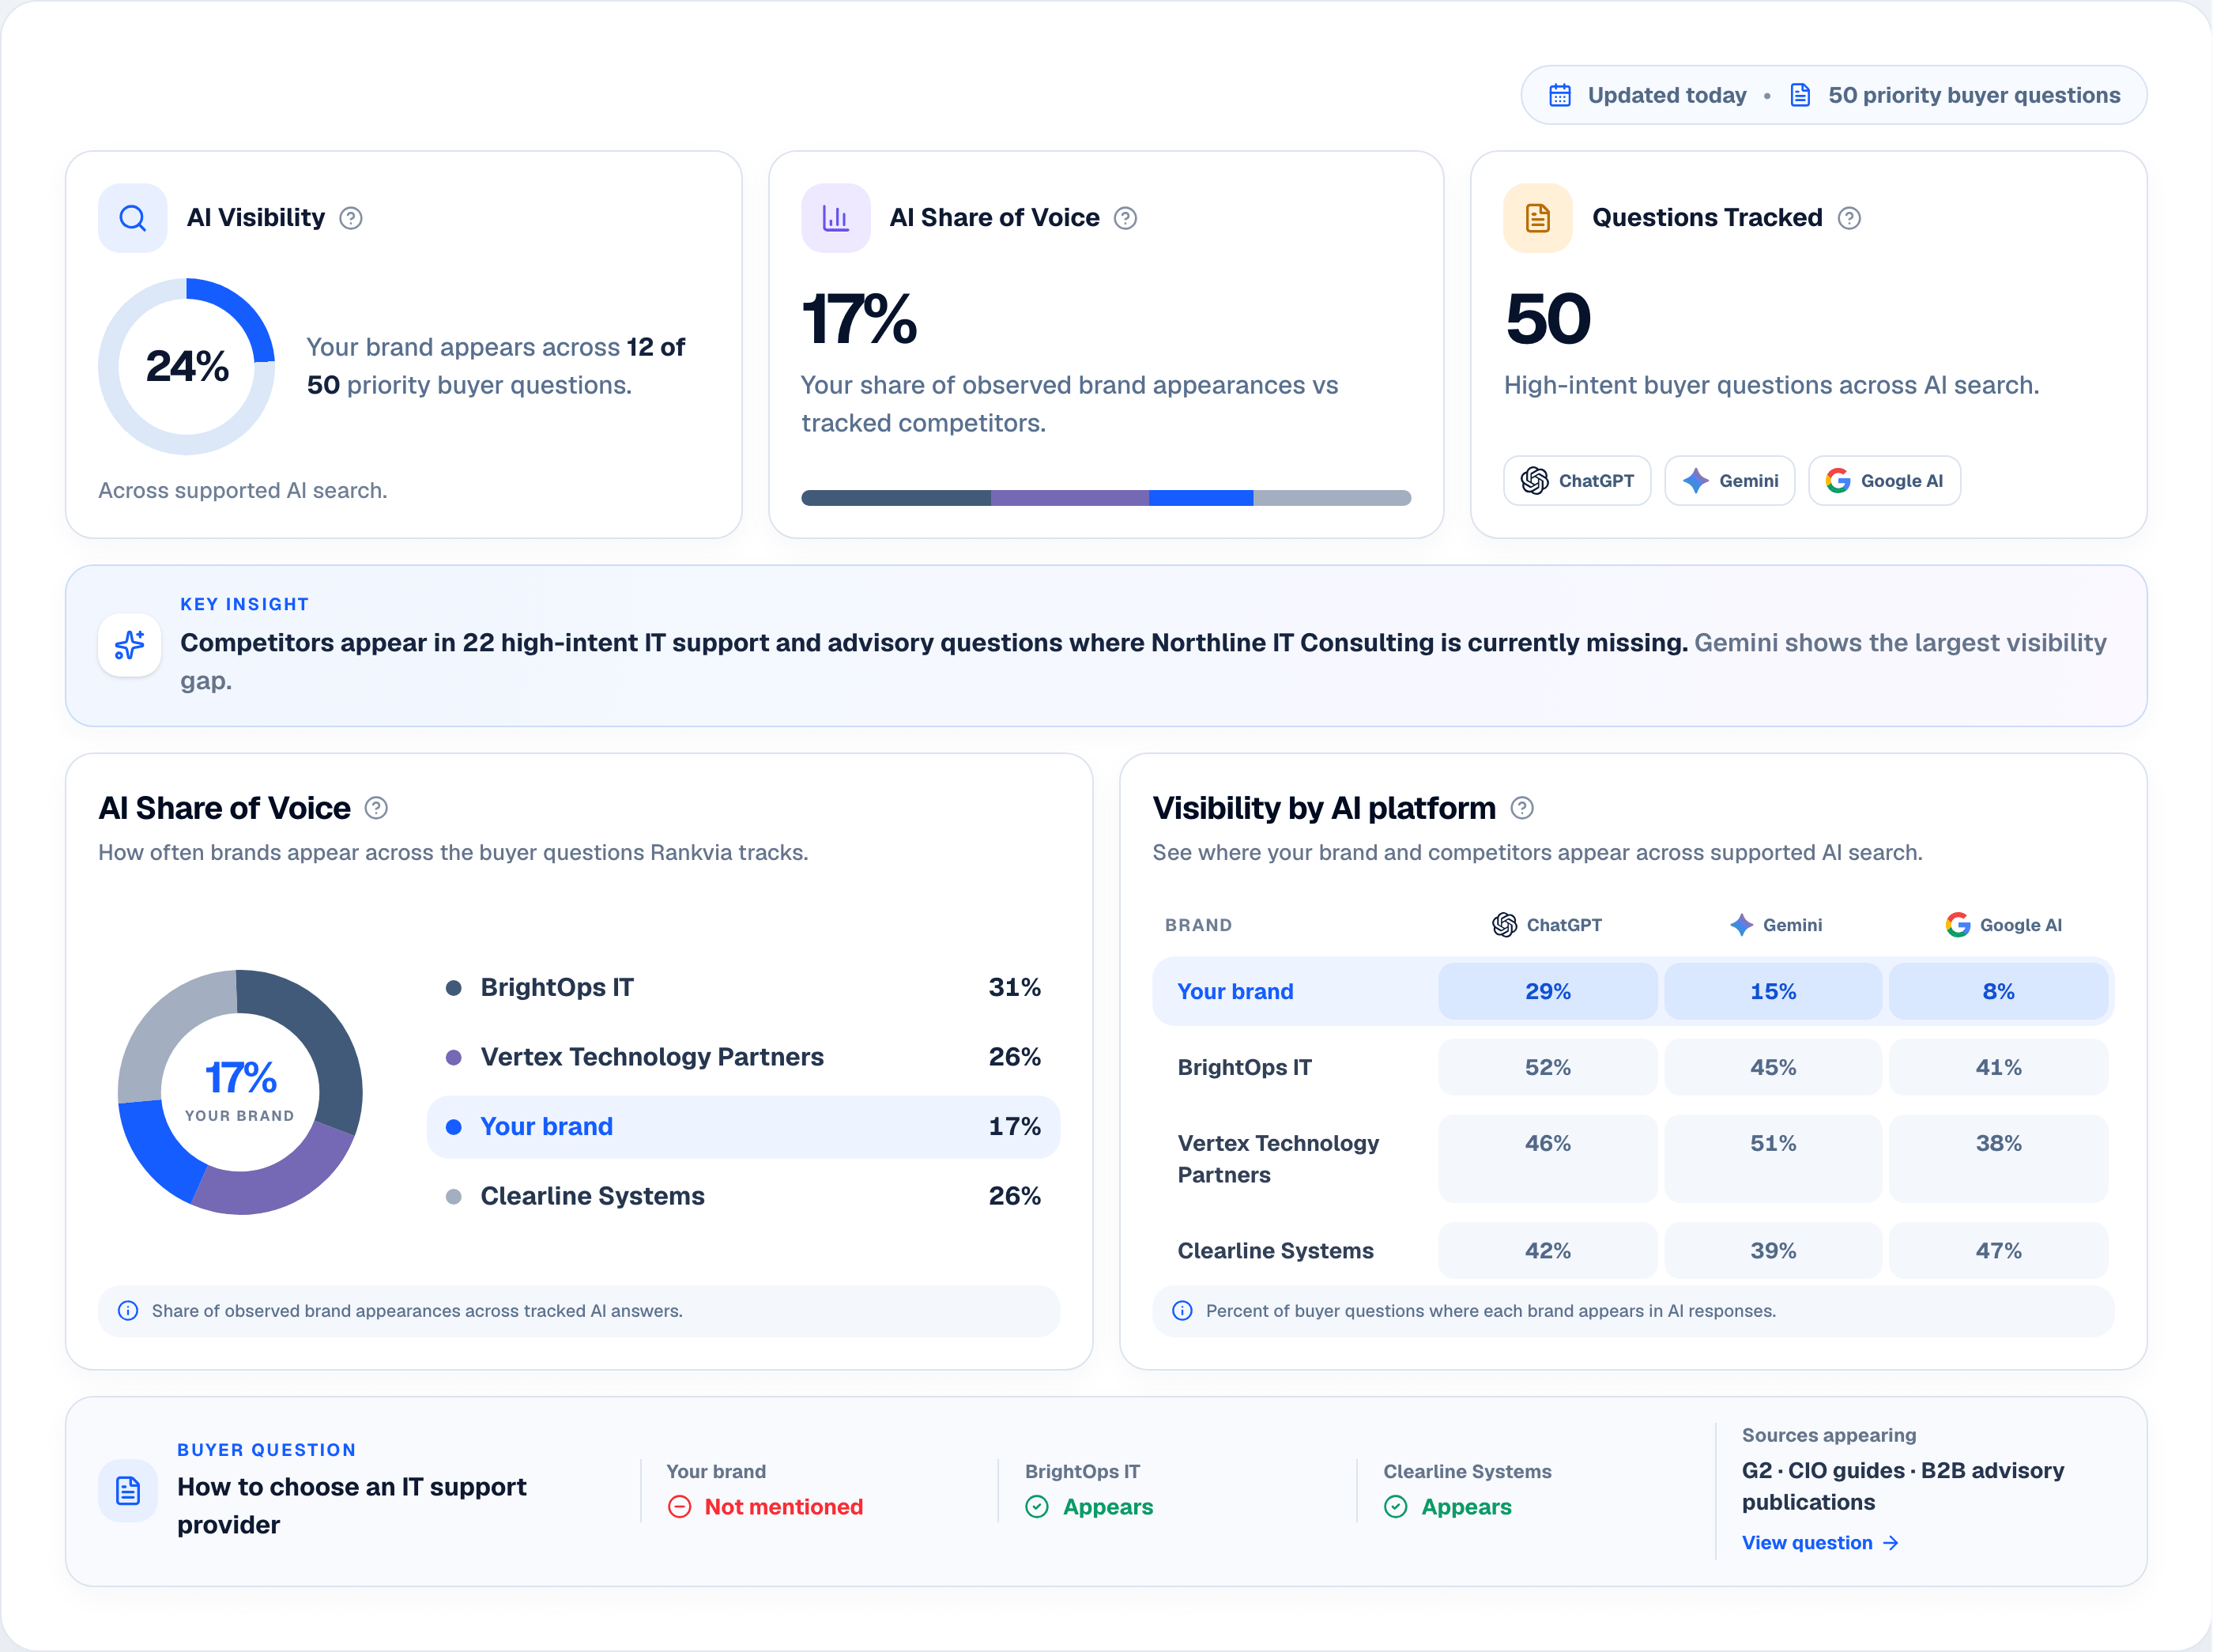Click Google logo in the table header
The image size is (2213, 1652).
tap(1957, 925)
